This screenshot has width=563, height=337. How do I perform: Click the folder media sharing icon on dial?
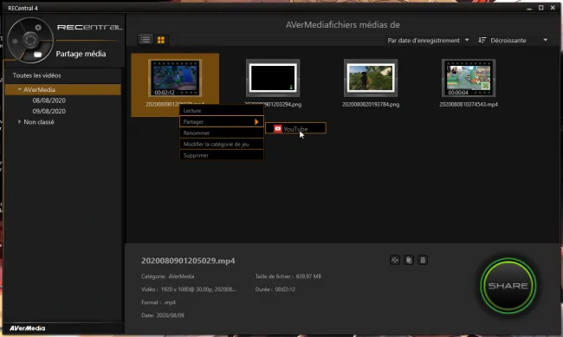[38, 55]
